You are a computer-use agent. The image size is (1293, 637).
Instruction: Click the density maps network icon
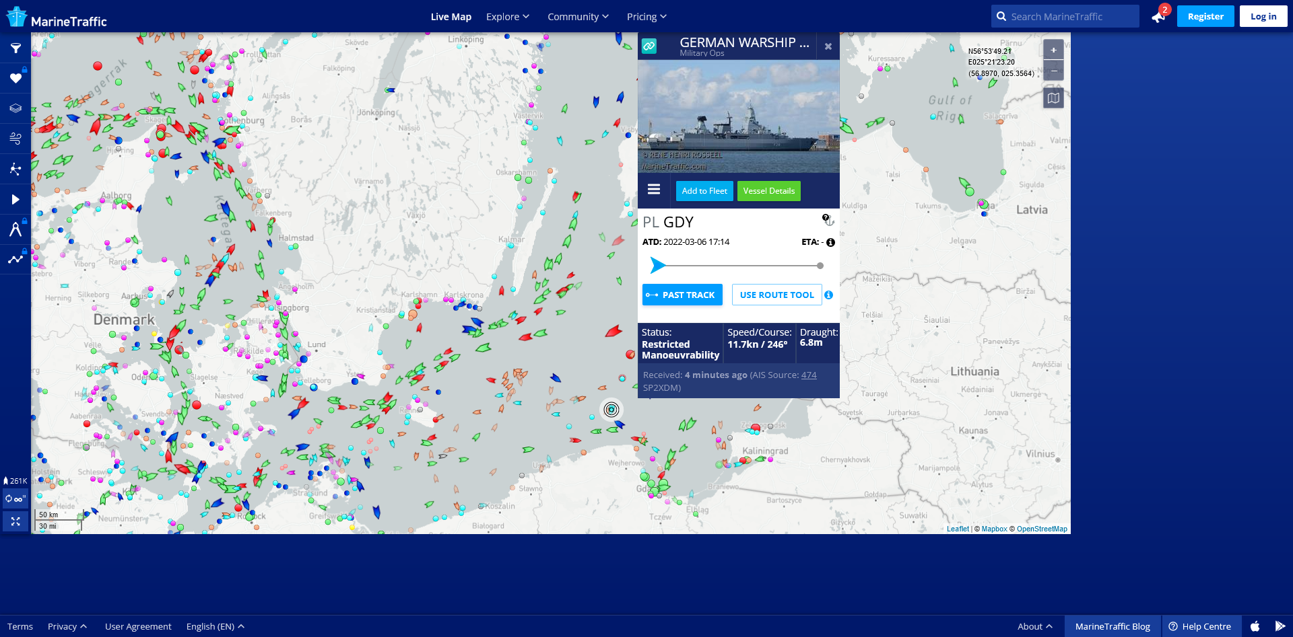15,169
